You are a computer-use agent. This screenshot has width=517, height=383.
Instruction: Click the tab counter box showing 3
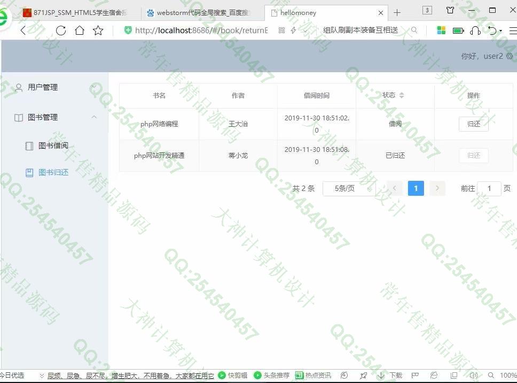tap(427, 10)
